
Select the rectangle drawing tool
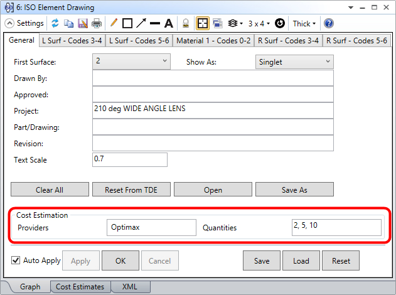[x=127, y=23]
